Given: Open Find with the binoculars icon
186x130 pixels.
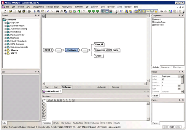Looking at the screenshot, I should [x=58, y=11].
